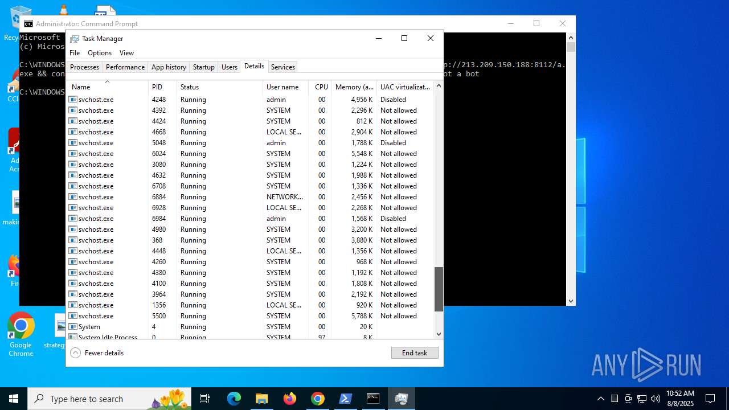Select svchost.exe row with PID 5048
Screen dimensions: 729x410
tap(250, 143)
